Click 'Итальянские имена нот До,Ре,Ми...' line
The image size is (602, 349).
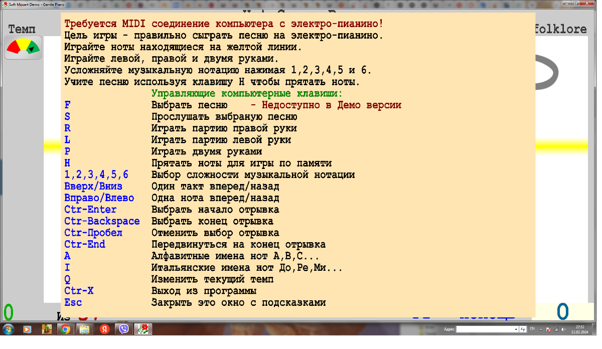click(x=247, y=268)
